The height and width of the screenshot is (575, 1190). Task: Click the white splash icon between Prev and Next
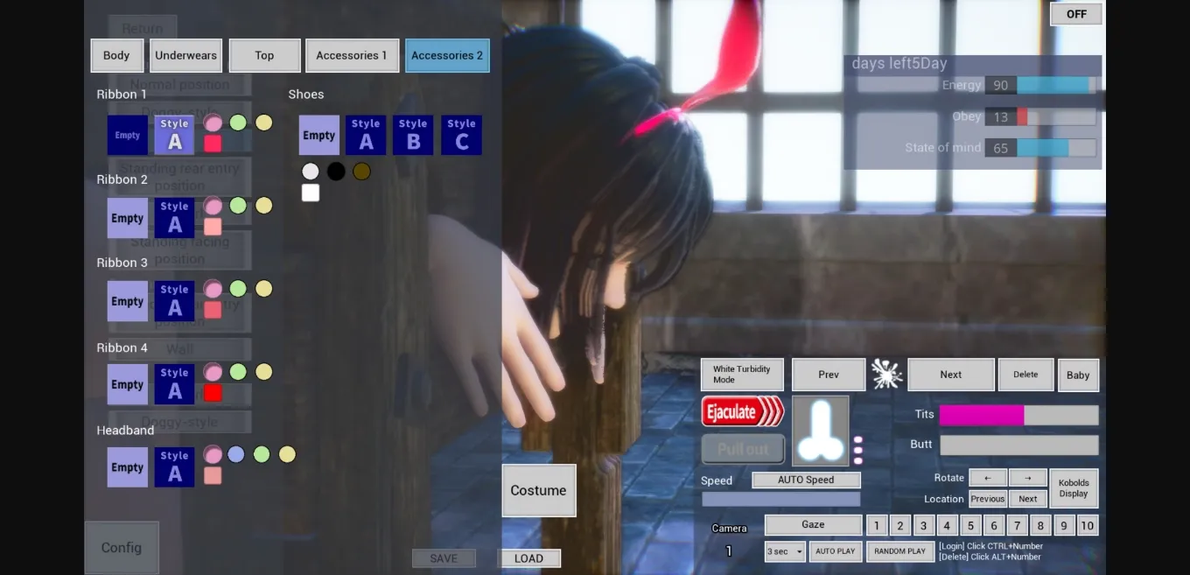[x=886, y=374]
